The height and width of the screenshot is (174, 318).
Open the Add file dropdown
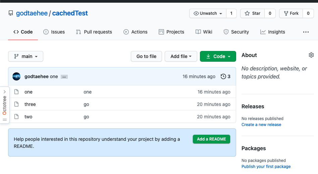(x=181, y=56)
